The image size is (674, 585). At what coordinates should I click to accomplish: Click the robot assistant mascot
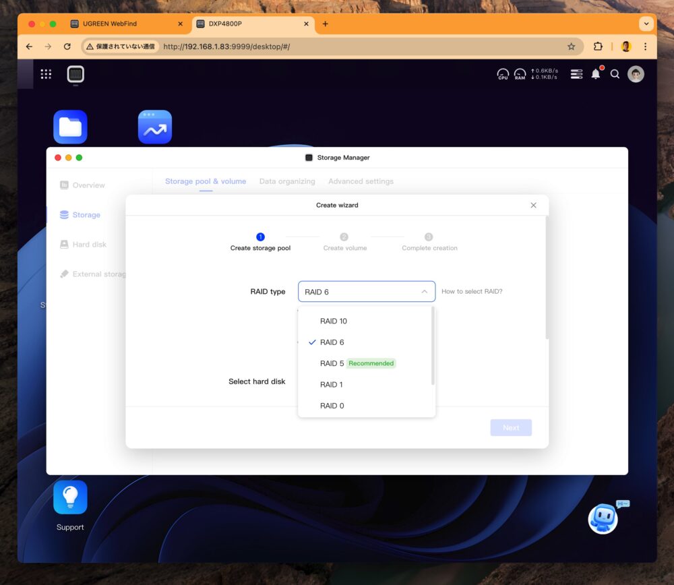point(602,519)
